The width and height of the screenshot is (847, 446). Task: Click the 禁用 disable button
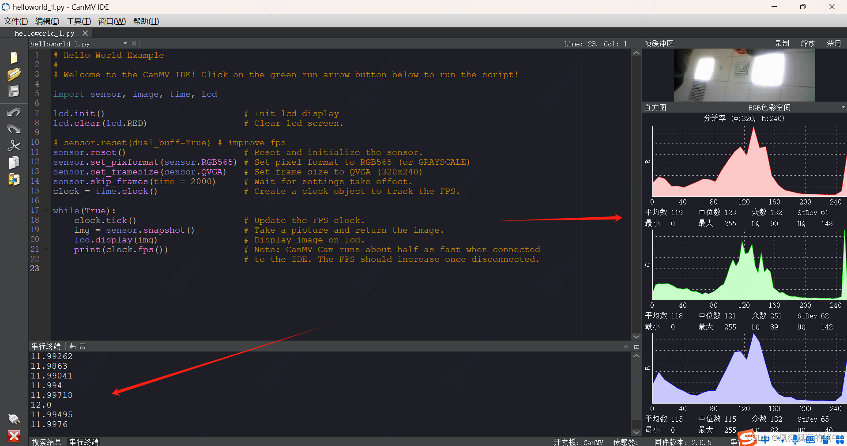point(834,43)
